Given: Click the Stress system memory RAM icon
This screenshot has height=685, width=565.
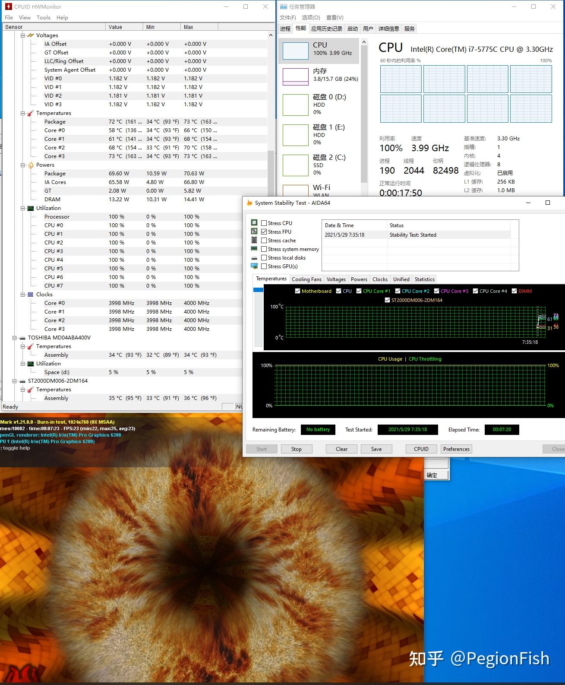Looking at the screenshot, I should 254,249.
